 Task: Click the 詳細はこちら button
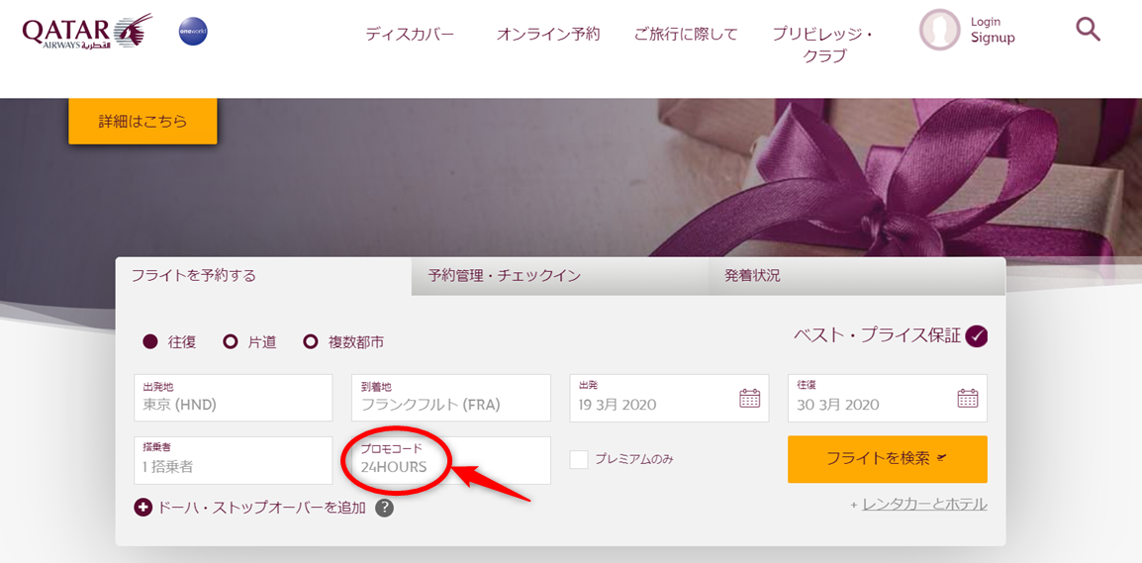(x=143, y=121)
